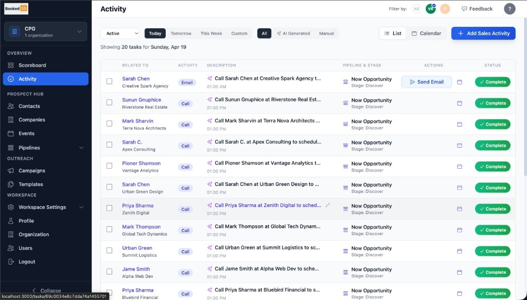Screen dimensions: 527x300
Task: Select the Today date filter
Action: [155, 33]
